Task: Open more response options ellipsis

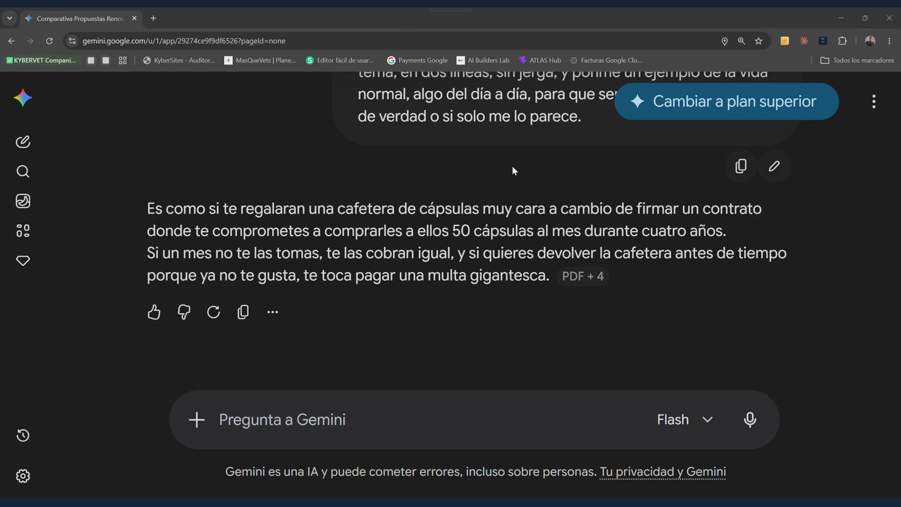Action: (273, 312)
